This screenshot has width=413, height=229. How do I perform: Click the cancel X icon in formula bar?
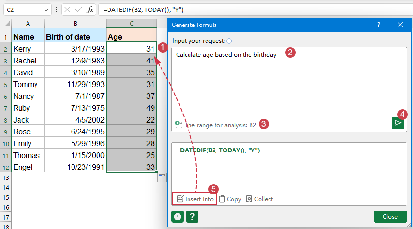[x=68, y=9]
